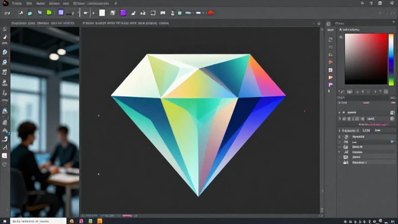The image size is (398, 224).
Task: Select the arrow tool in the top toolbar
Action: (21, 13)
